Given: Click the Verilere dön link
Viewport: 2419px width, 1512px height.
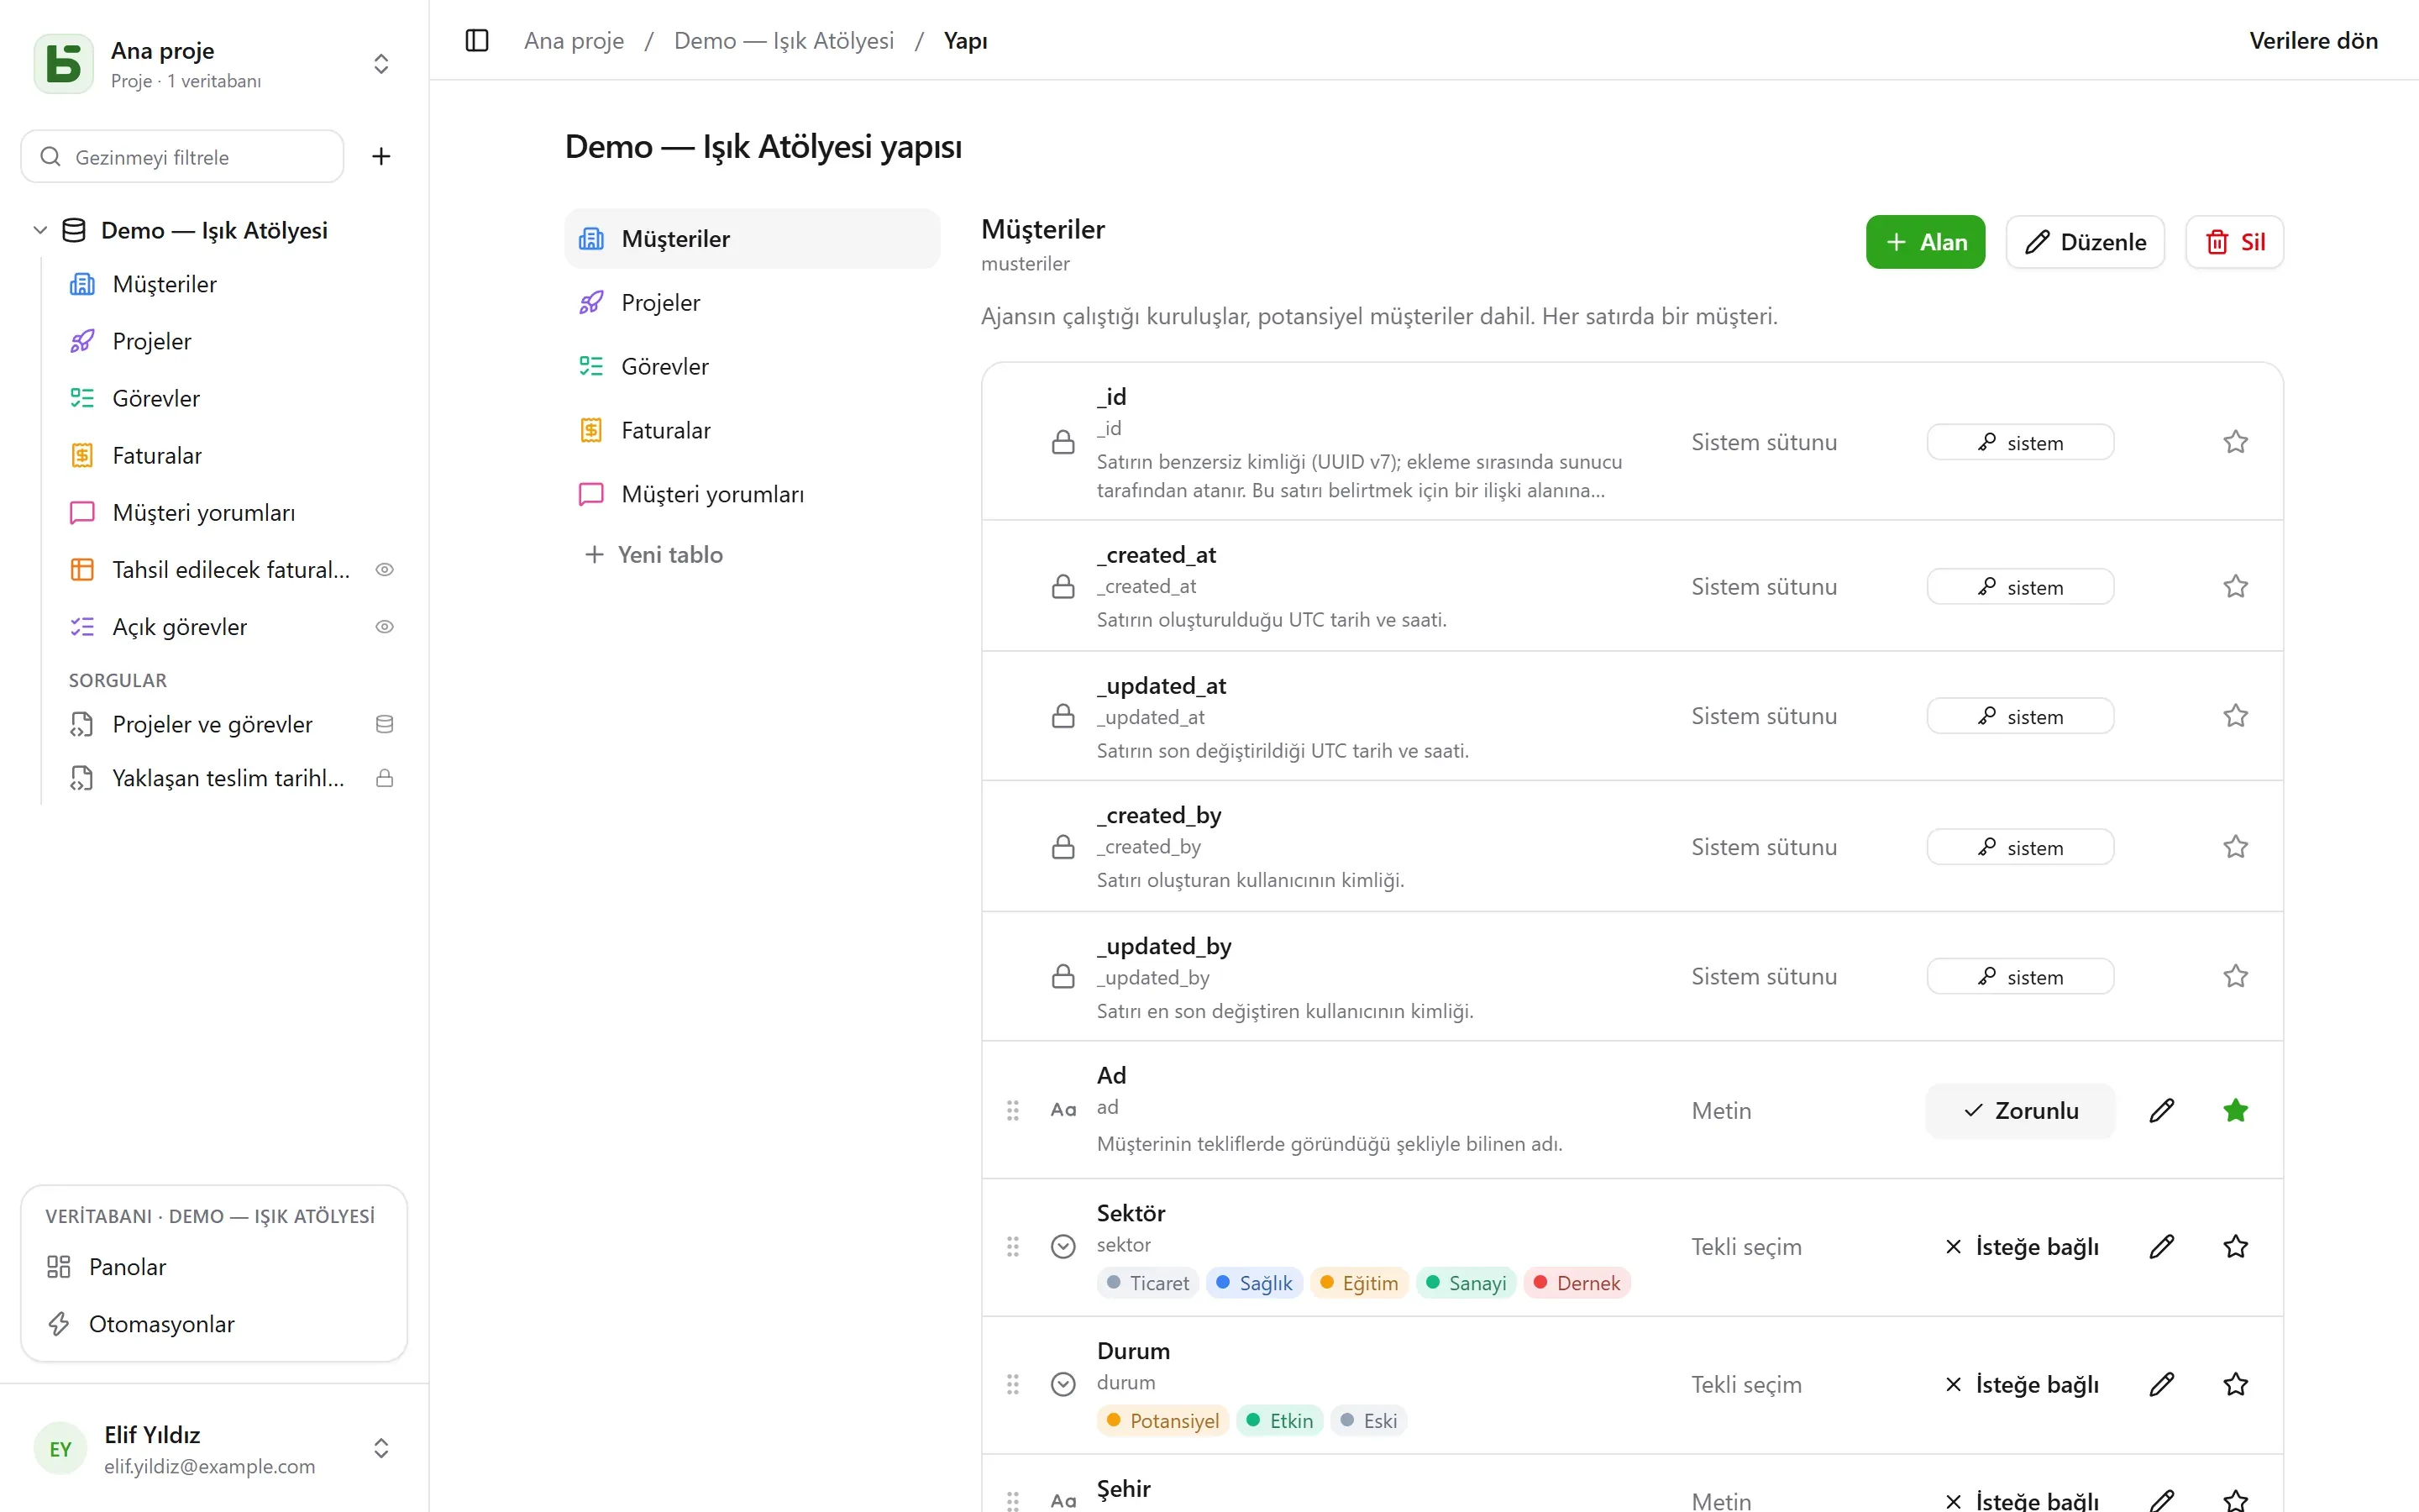Looking at the screenshot, I should tap(2313, 41).
